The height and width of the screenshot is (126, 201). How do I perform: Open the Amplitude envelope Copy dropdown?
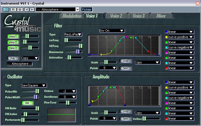pos(147,113)
